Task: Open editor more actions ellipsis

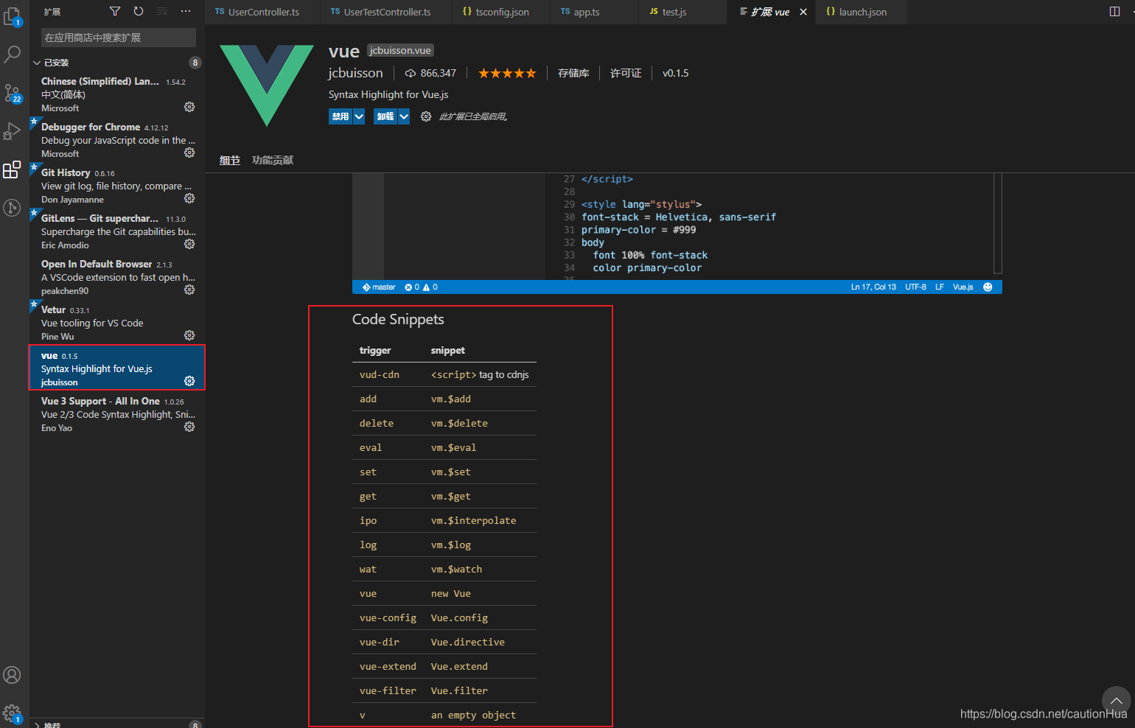Action: [1132, 11]
